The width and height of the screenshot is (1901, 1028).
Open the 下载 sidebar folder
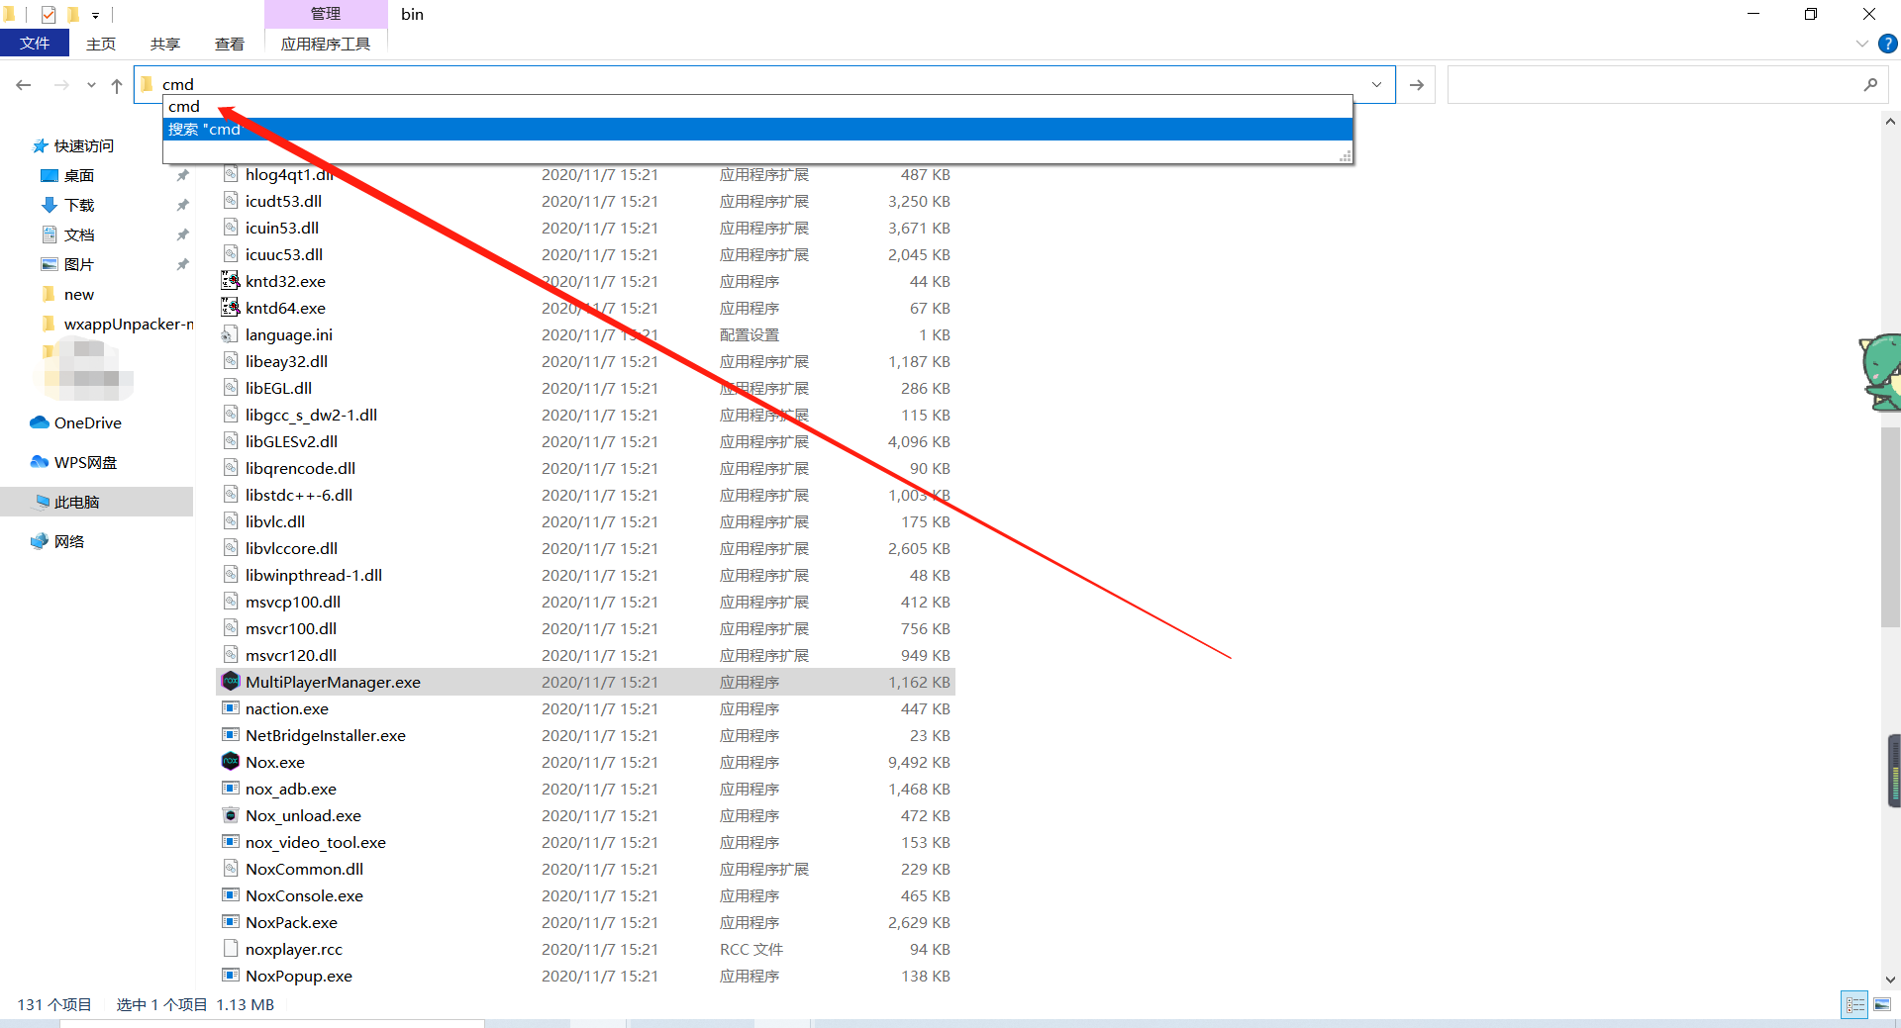point(79,205)
